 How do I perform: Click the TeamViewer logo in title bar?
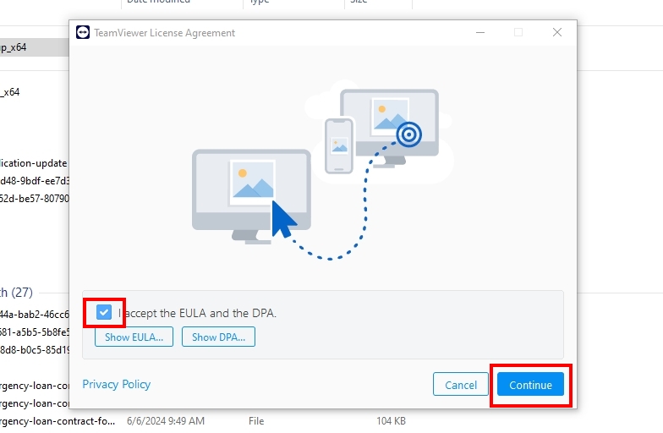click(x=83, y=32)
